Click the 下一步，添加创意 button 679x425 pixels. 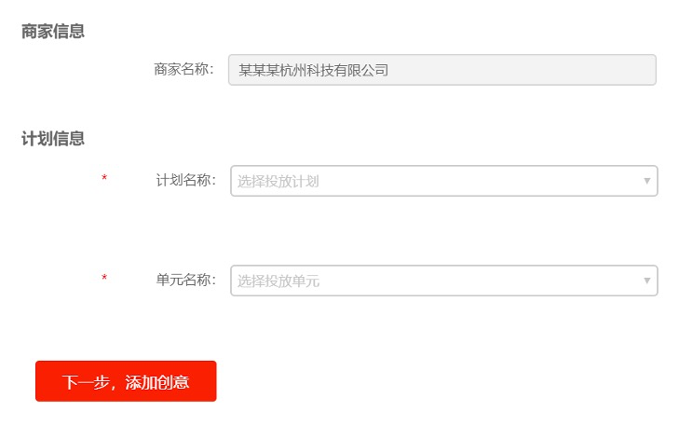pos(126,381)
